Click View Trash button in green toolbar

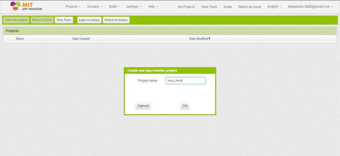pyautogui.click(x=64, y=20)
